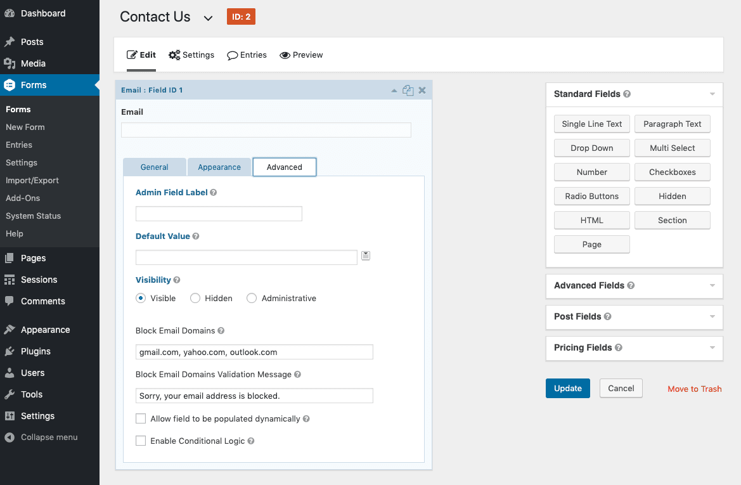Open New Form in sidebar submenu
Screen dimensions: 741x485
click(25, 127)
